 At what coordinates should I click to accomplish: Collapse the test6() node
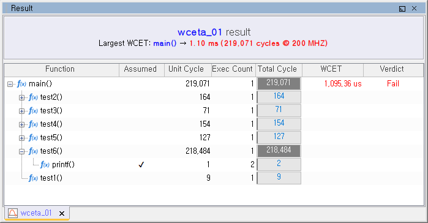tap(21, 151)
